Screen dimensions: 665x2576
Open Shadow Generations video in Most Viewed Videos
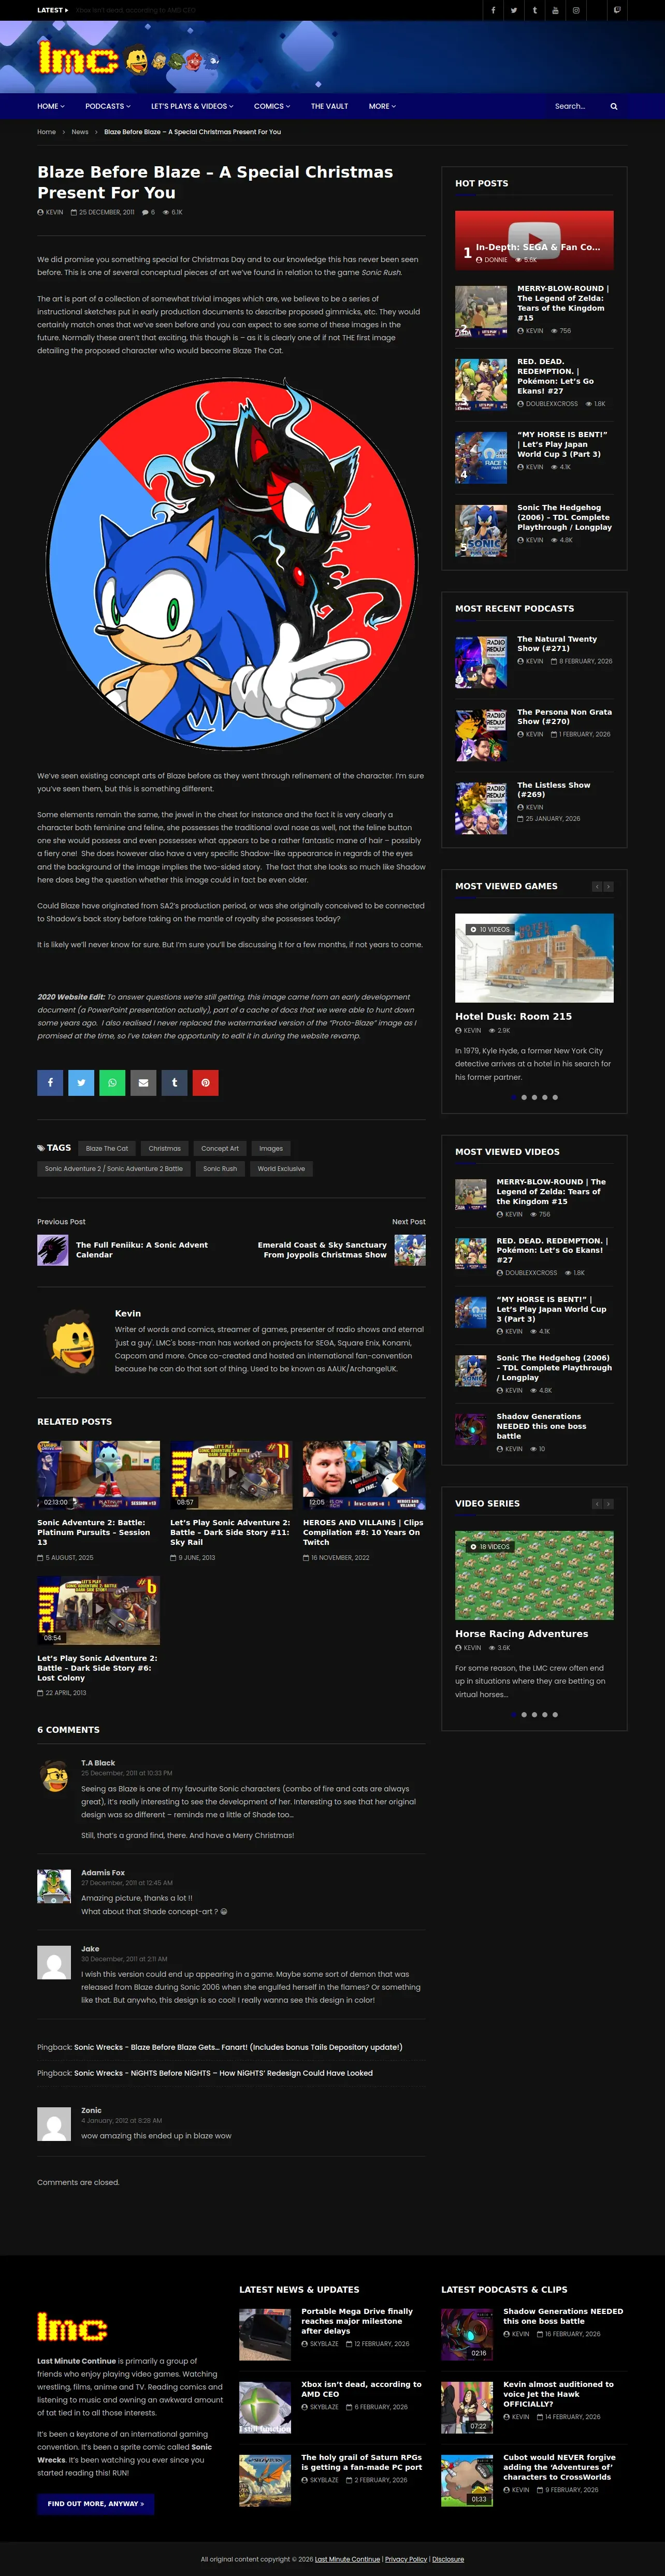point(542,1426)
